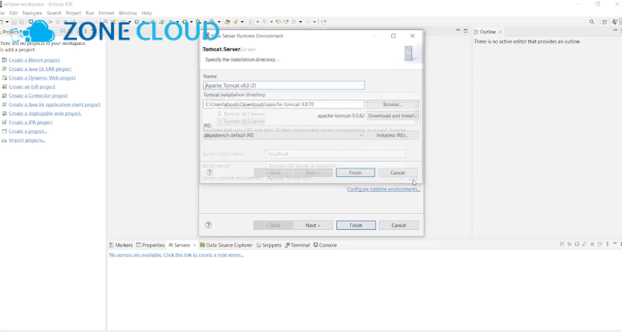Click the Publish icon in Servers view toolbar
The height and width of the screenshot is (332, 622).
point(600,244)
